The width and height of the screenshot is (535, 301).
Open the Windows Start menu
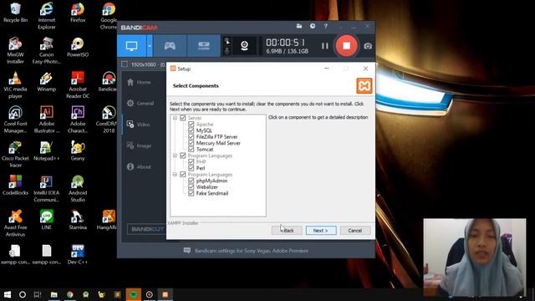[8, 294]
